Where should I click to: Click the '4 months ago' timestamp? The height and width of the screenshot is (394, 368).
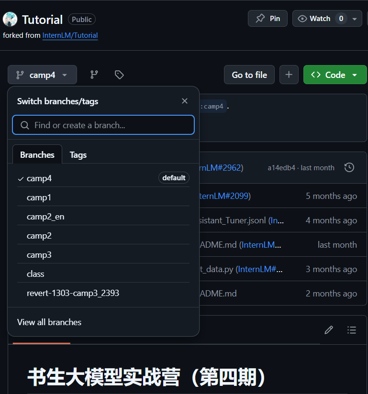pos(331,220)
